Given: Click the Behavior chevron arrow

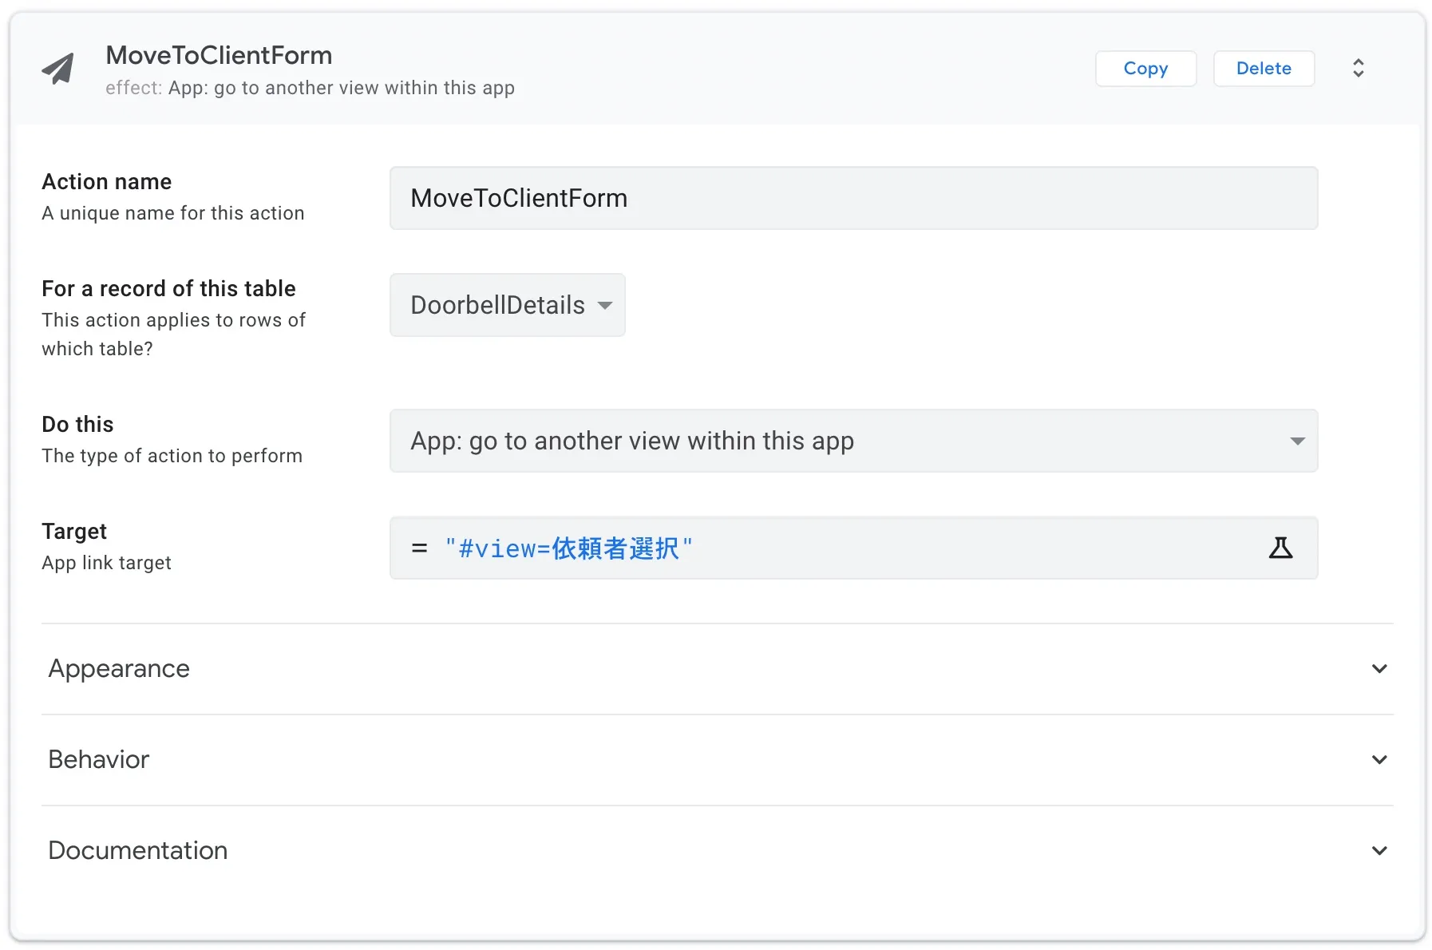Looking at the screenshot, I should click(x=1379, y=760).
